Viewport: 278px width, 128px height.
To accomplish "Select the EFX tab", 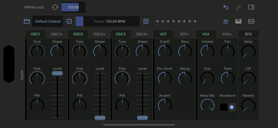I will click(248, 34).
